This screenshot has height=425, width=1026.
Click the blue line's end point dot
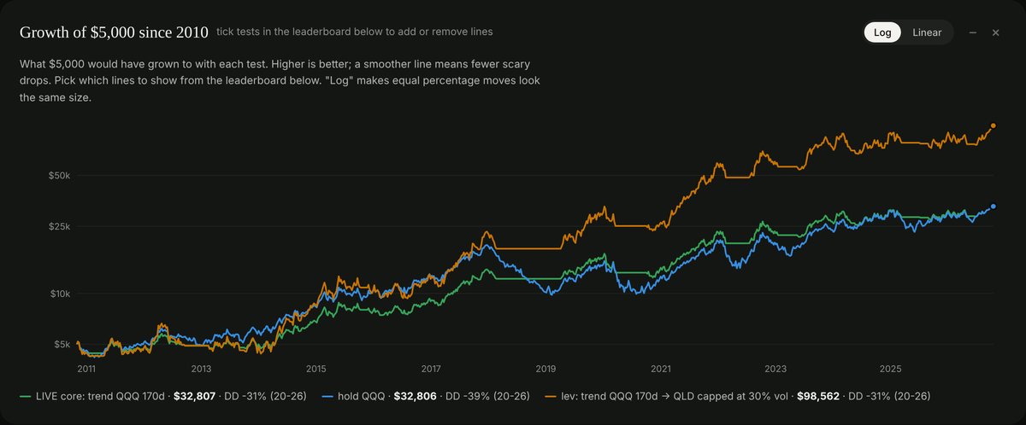tap(993, 207)
